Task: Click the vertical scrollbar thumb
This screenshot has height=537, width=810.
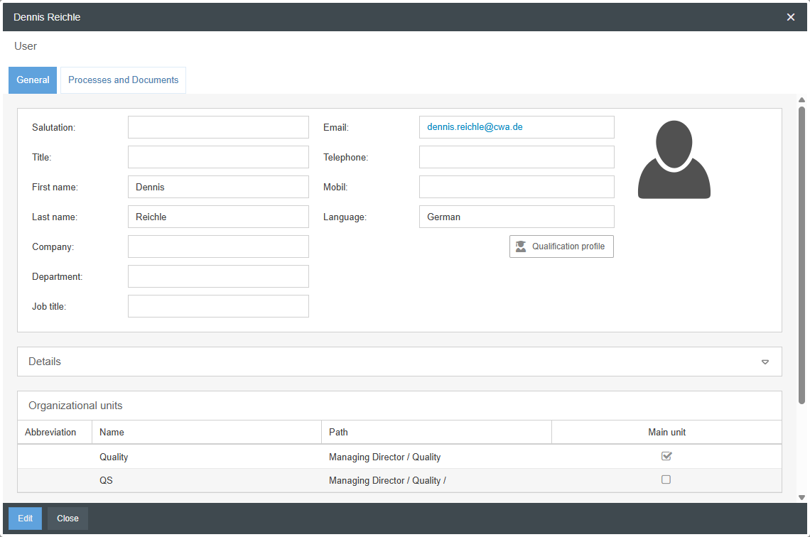Action: tap(801, 255)
